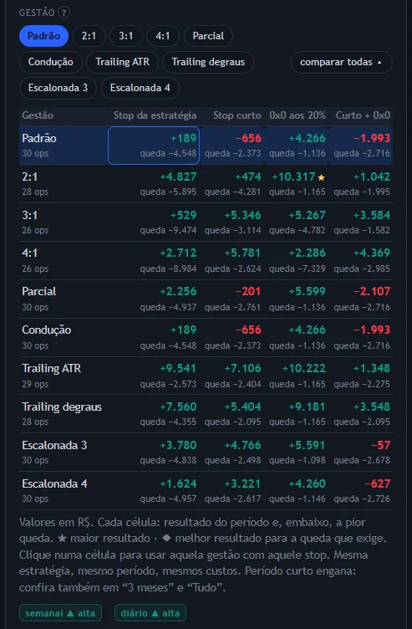Image resolution: width=412 pixels, height=629 pixels.
Task: Choose Escalonada 3 cell showing −57
Action: tap(361, 453)
